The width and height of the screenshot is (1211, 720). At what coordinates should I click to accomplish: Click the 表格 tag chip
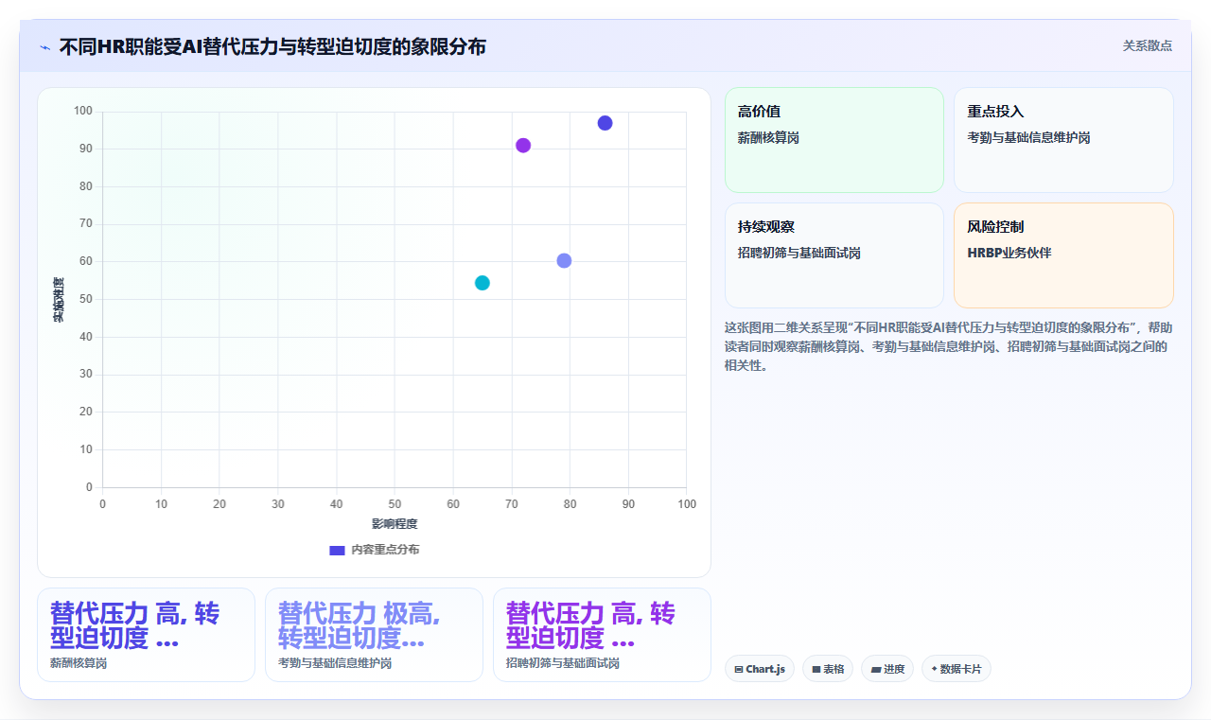[828, 669]
